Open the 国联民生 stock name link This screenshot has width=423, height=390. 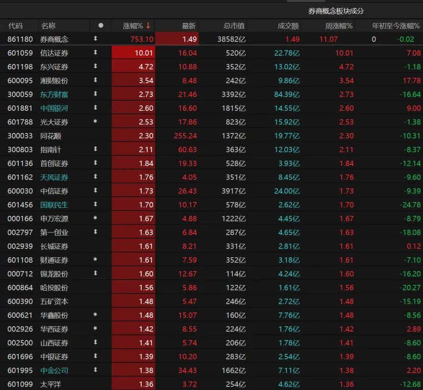pyautogui.click(x=54, y=205)
